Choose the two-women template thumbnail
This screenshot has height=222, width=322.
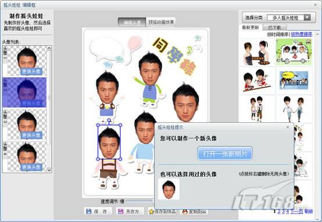click(257, 52)
